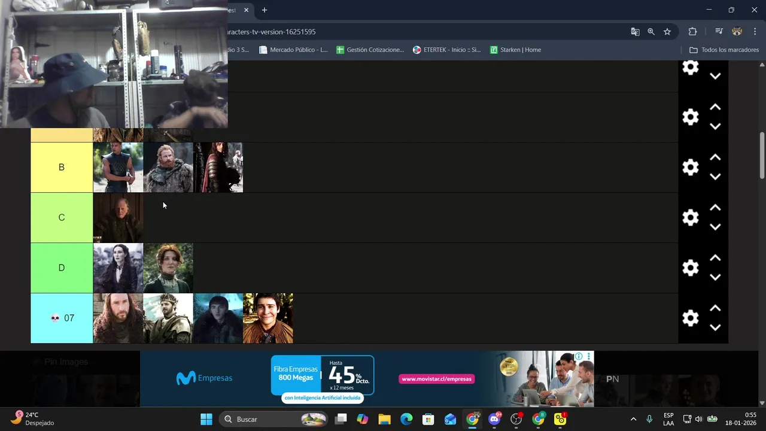Open the Chrome profile avatar
This screenshot has height=431, width=766.
point(737,32)
